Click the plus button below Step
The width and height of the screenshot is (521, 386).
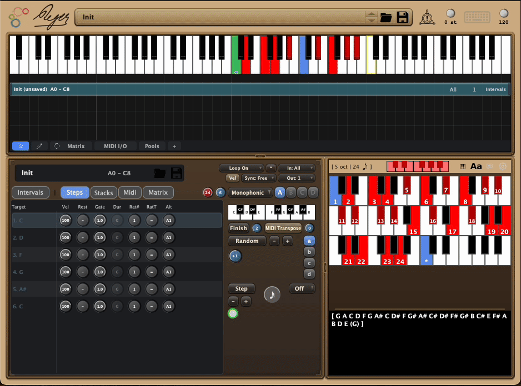pyautogui.click(x=246, y=301)
